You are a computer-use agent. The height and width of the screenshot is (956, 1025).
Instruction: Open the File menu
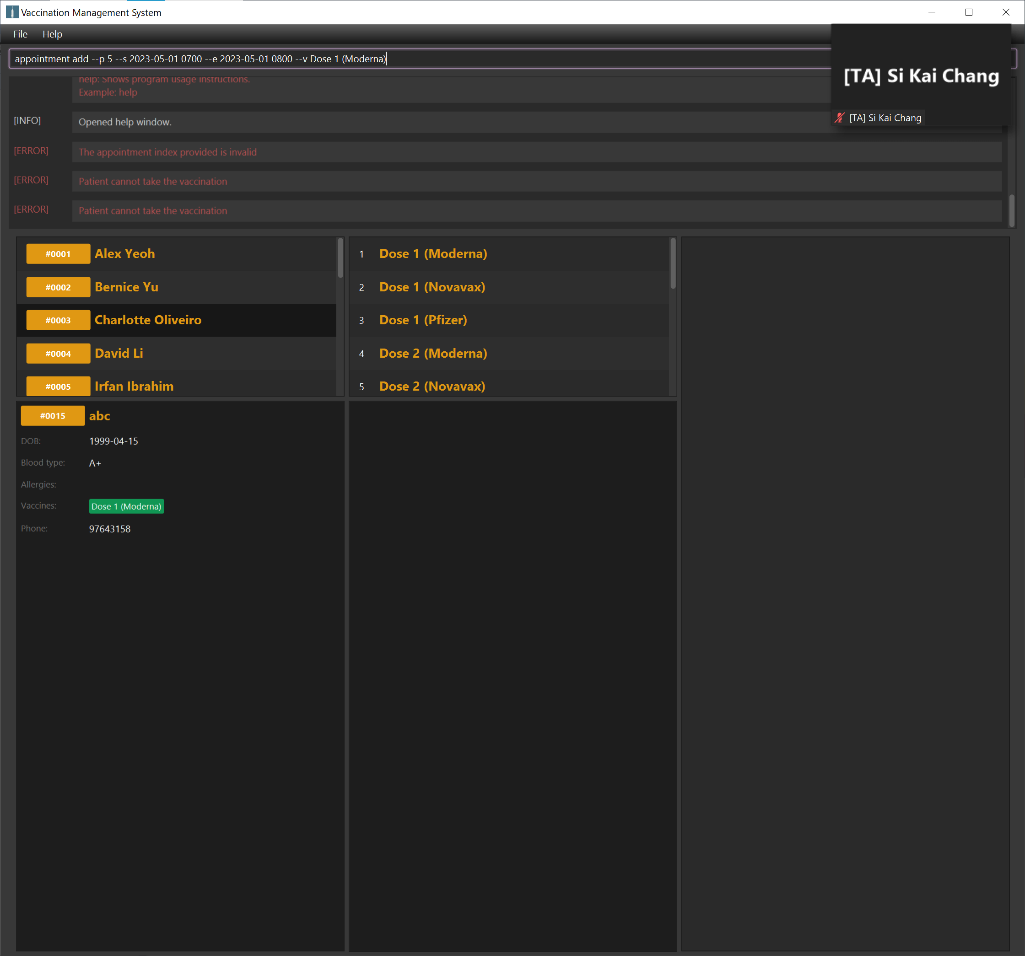click(x=20, y=34)
